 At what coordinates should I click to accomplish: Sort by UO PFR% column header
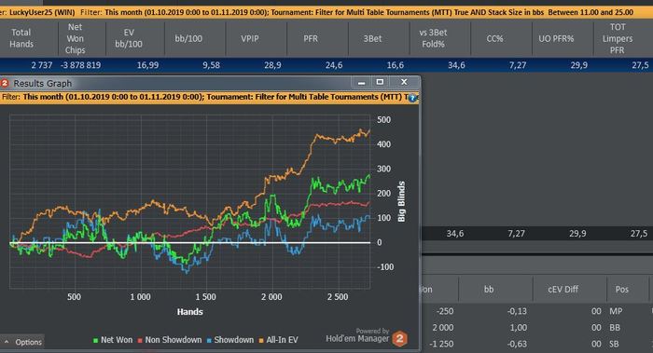[x=556, y=38]
